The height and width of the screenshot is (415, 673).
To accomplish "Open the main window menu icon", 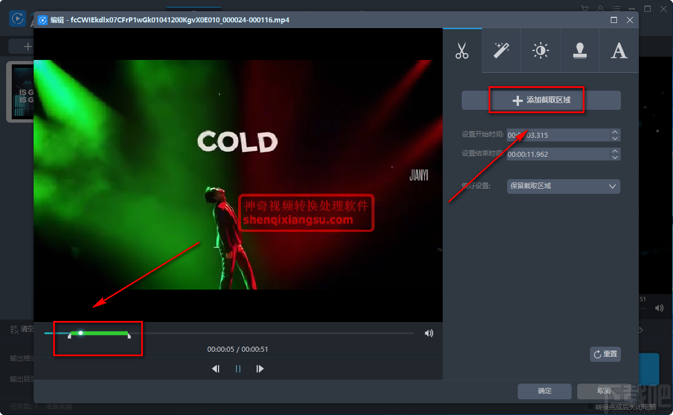I will 616,8.
